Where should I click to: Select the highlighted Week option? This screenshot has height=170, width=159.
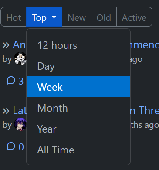coord(78,86)
